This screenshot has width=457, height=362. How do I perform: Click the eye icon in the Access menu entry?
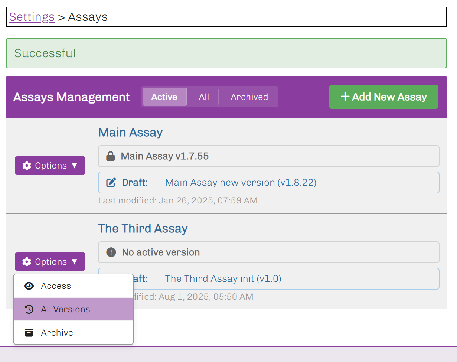coord(29,286)
